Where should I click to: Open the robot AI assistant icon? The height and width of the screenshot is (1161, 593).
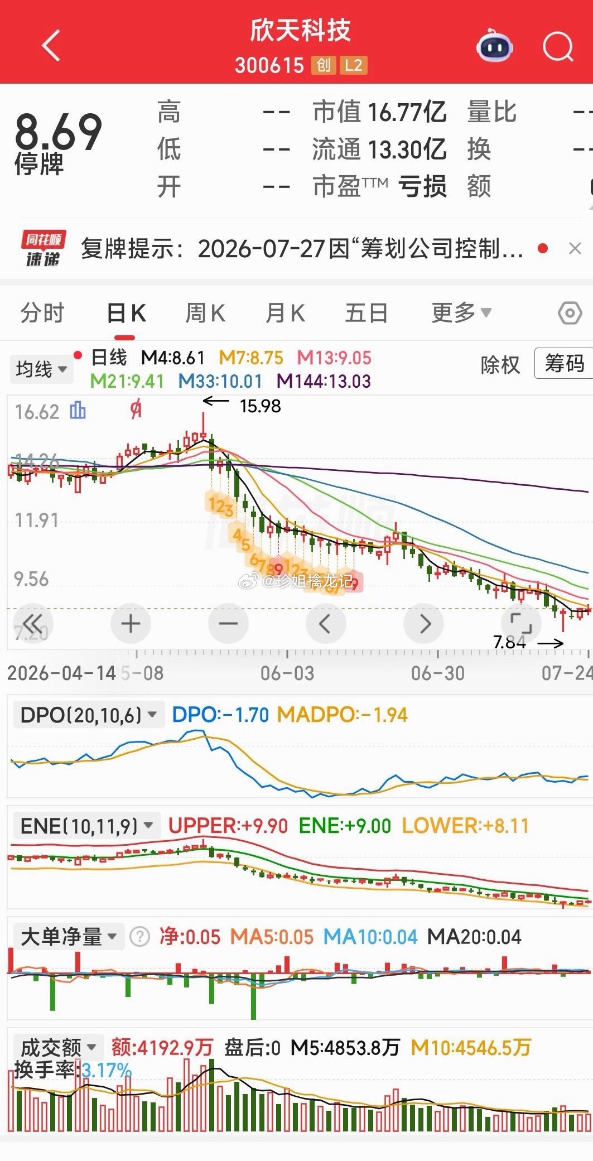[x=494, y=46]
